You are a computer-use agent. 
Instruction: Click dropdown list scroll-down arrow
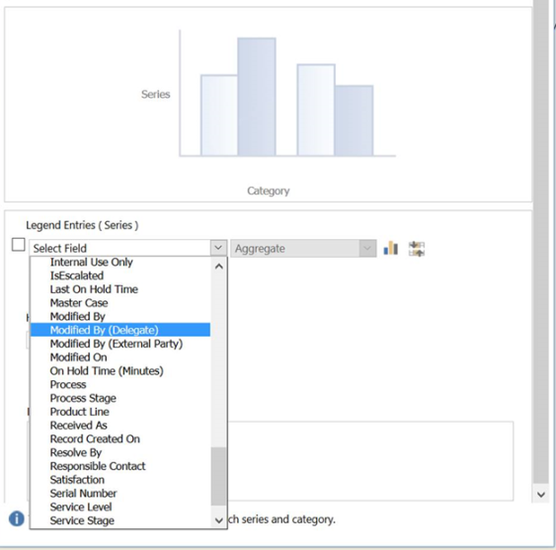[219, 520]
